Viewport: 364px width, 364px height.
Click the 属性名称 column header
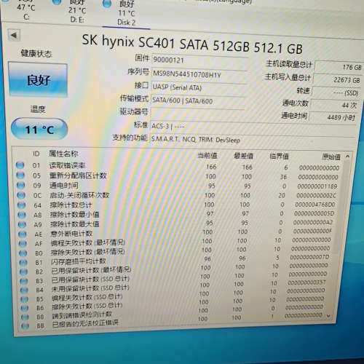tap(63, 154)
